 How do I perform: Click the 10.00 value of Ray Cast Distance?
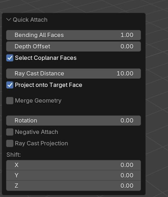[125, 73]
